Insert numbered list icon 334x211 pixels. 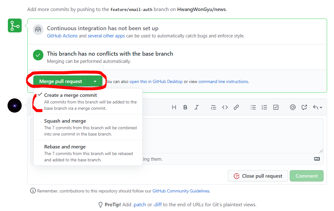point(264,107)
